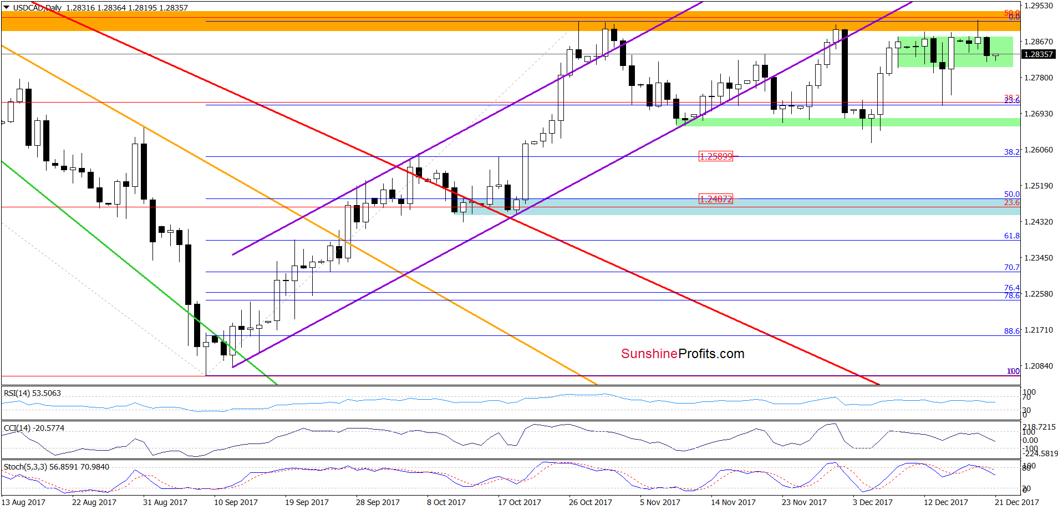The image size is (1058, 510).
Task: Click the CCI scale value 218.7215
Action: [x=1039, y=427]
